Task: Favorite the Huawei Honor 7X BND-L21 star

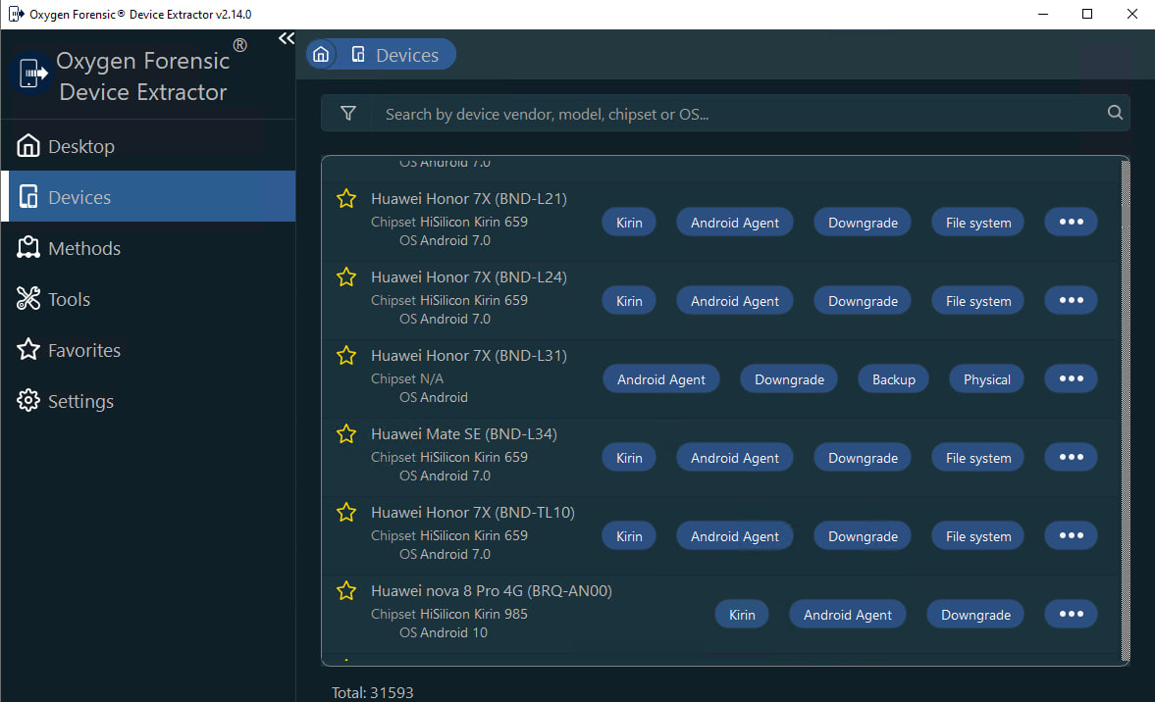Action: pos(345,199)
